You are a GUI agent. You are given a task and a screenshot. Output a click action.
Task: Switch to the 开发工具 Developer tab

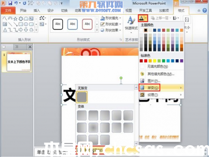(x=145, y=10)
